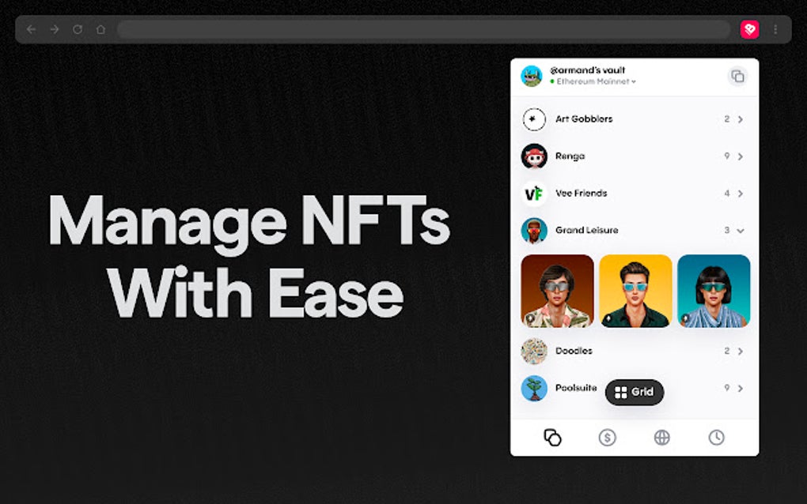Collapse the Grand Leisure collection
807x504 pixels.
coord(740,230)
